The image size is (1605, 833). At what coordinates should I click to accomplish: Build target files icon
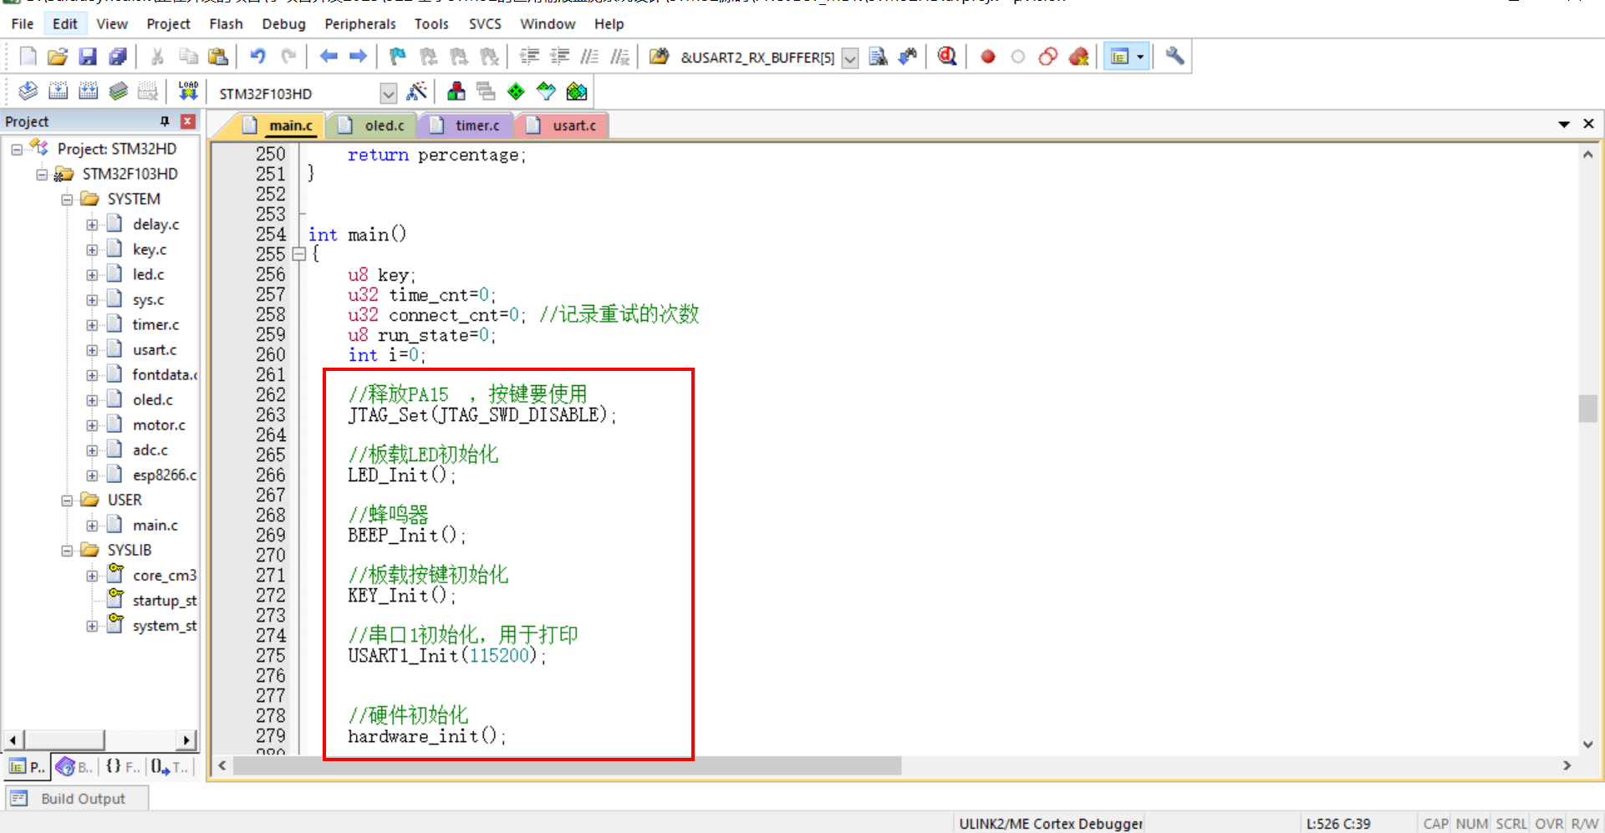pyautogui.click(x=58, y=91)
